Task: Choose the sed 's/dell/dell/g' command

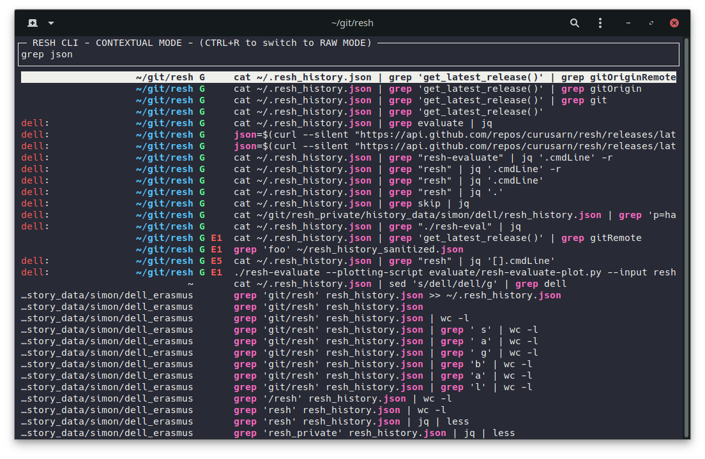Action: point(400,284)
